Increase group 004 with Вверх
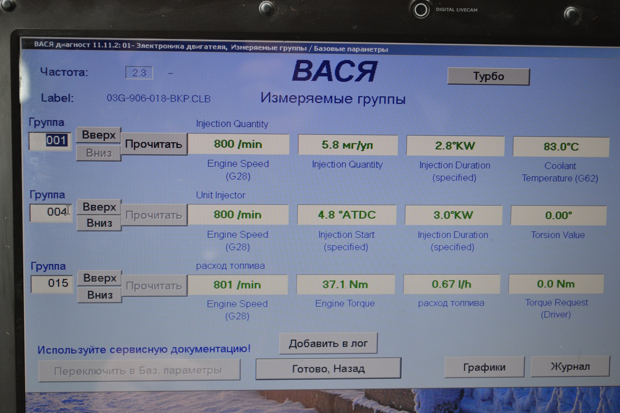Screen dimensions: 620x413 pos(99,207)
